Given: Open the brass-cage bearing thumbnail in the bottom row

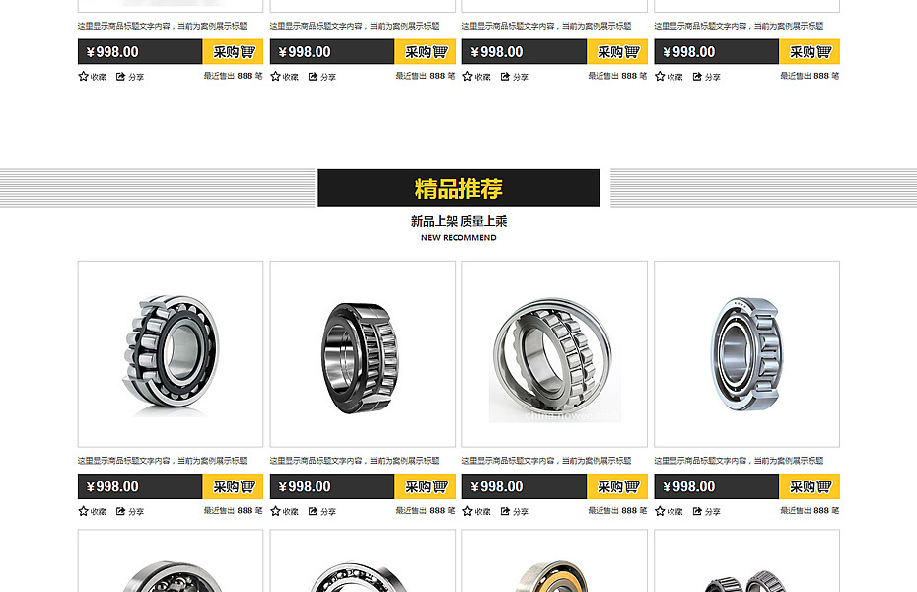Looking at the screenshot, I should coord(554,561).
